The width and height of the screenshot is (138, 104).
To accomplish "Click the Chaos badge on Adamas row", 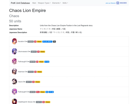I will pyautogui.click(x=40, y=72).
